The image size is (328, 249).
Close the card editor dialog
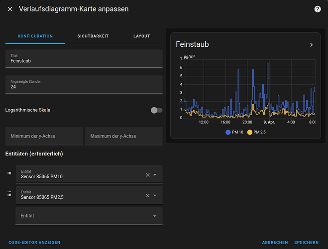point(10,9)
